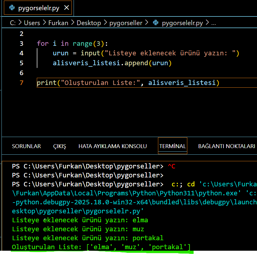The height and width of the screenshot is (254, 257).
Task: Show the HATA AYIKLAMA KONSOLU tab
Action: pyautogui.click(x=112, y=146)
